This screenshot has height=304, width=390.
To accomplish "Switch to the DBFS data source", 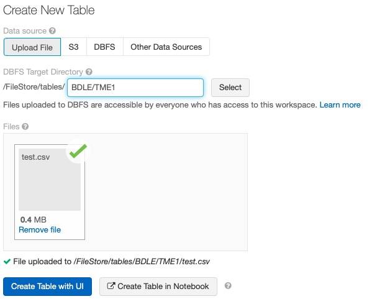I will click(x=104, y=47).
